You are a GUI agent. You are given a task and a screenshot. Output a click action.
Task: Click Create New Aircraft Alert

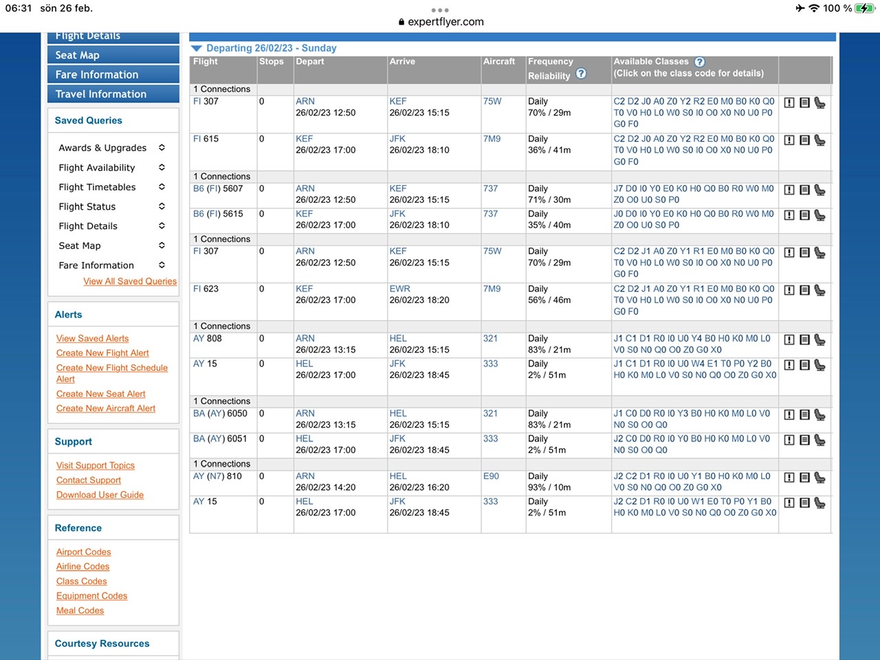106,408
